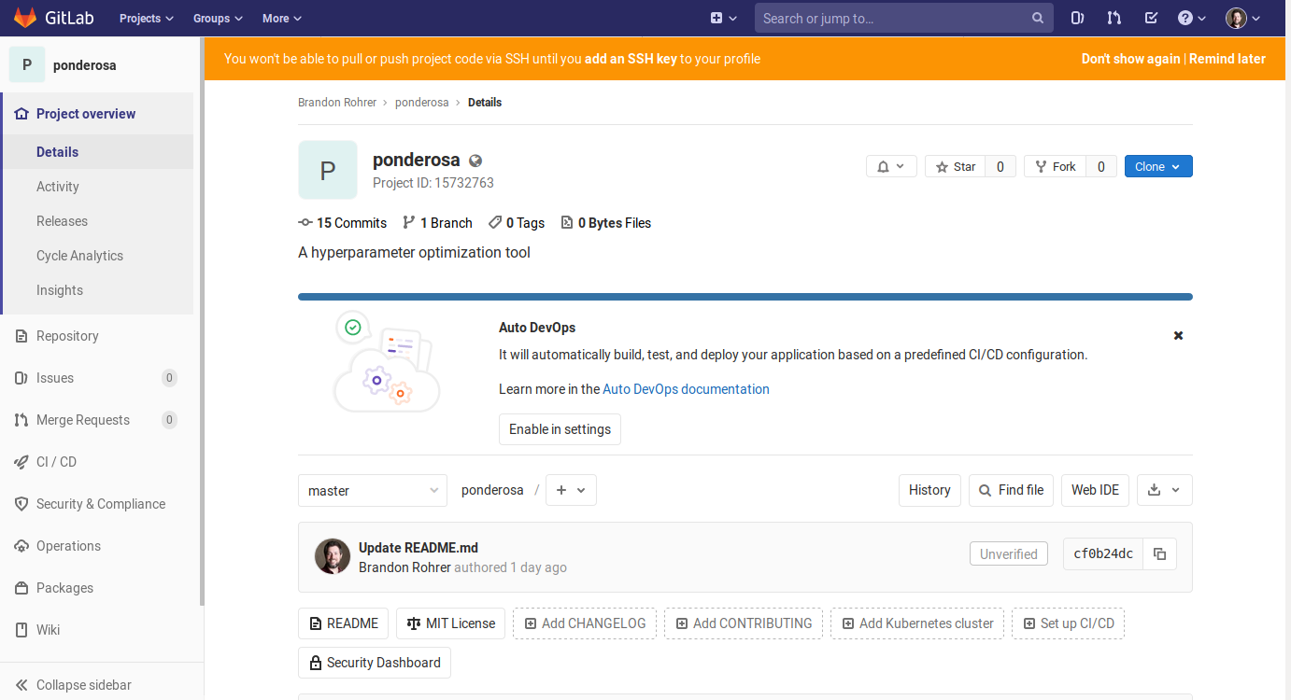
Task: Click the Issues sidebar icon
Action: (21, 378)
